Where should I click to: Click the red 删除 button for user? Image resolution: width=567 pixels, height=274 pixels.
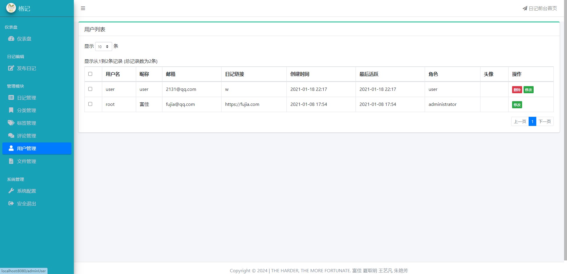517,90
